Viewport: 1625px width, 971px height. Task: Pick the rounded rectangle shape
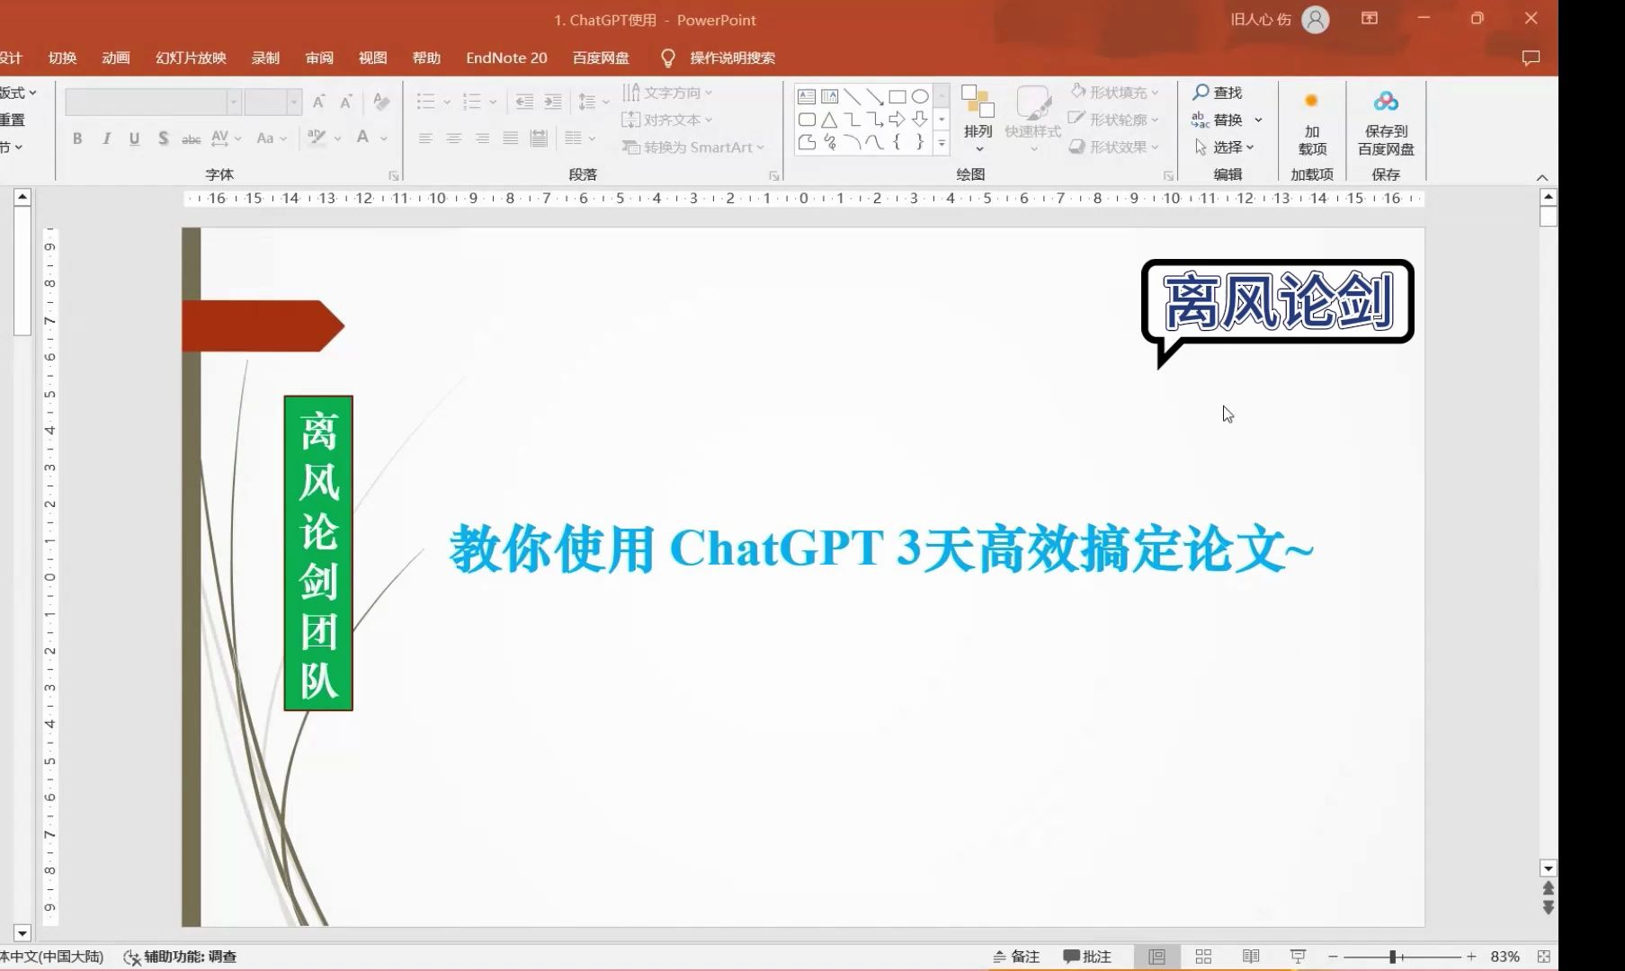tap(807, 119)
